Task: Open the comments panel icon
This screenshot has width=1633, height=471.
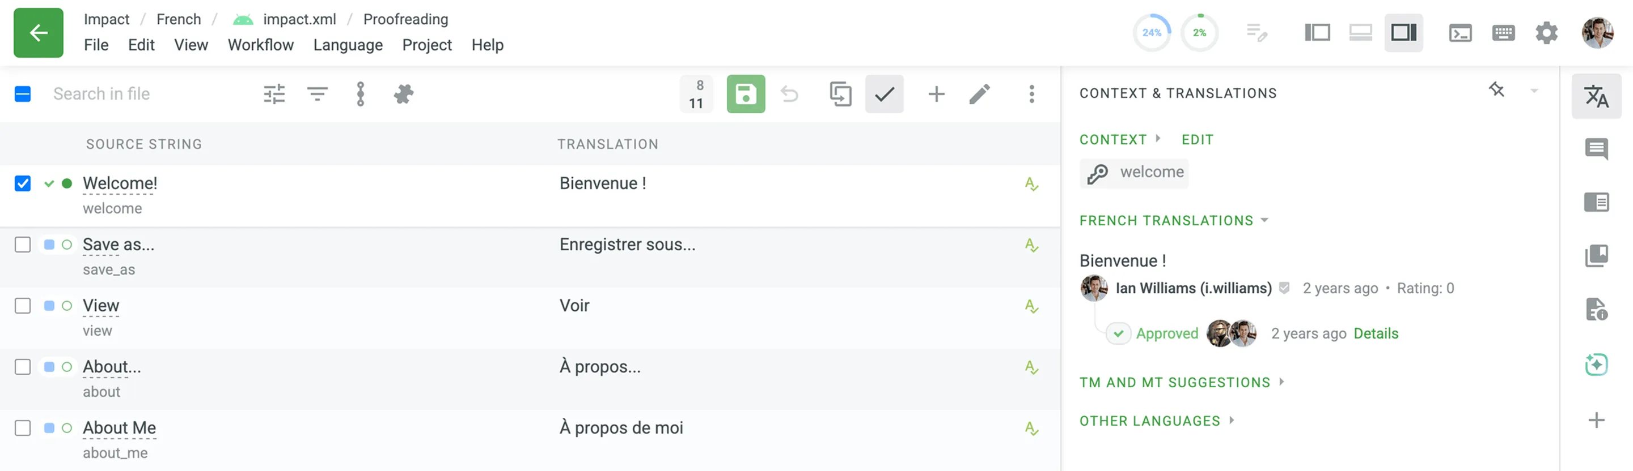Action: 1596,149
